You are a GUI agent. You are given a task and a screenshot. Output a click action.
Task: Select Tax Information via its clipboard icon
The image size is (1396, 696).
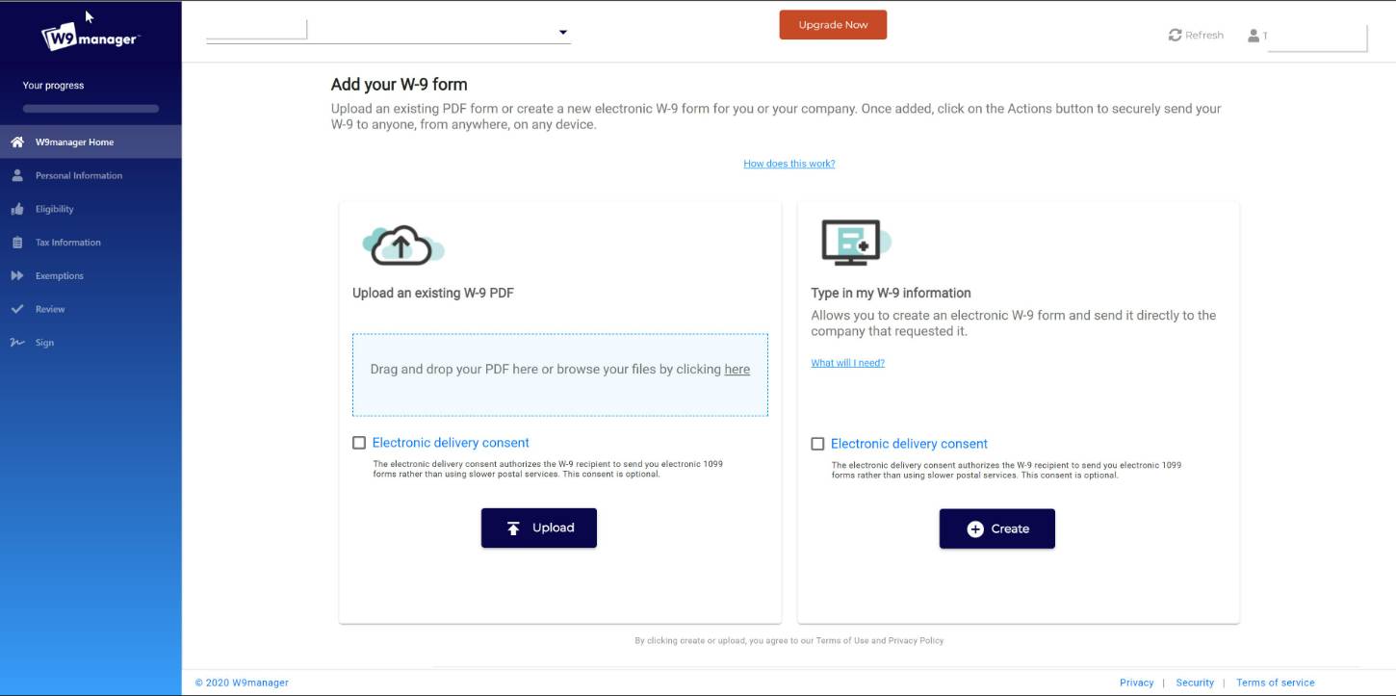pyautogui.click(x=17, y=243)
